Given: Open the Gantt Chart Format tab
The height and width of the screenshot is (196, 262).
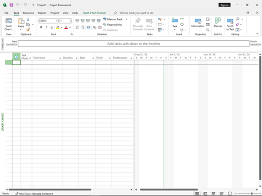Looking at the screenshot, I should (x=94, y=13).
